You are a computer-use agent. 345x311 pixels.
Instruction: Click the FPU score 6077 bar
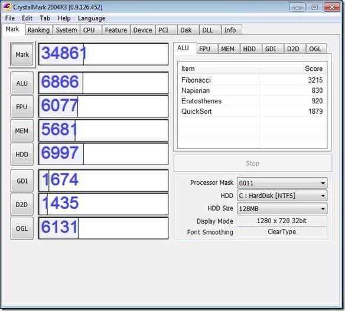pyautogui.click(x=103, y=107)
